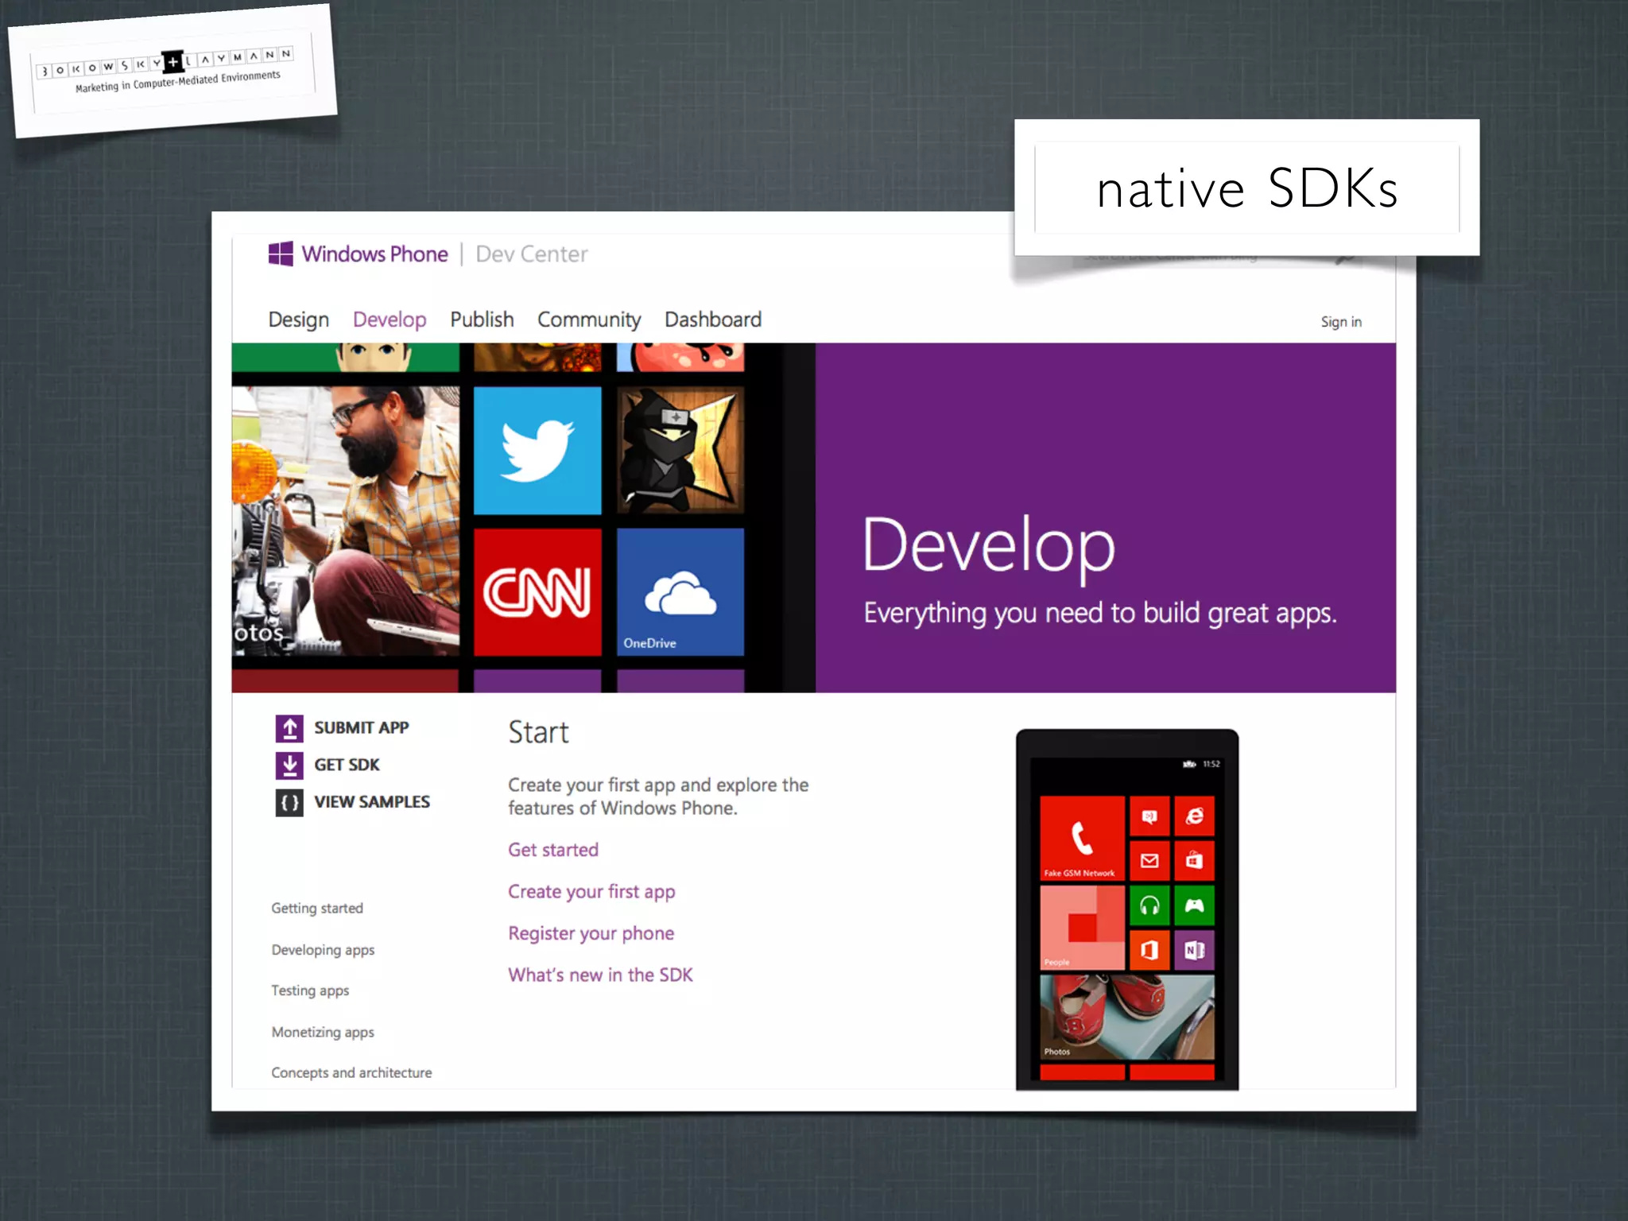
Task: Open the Dev Center link
Action: click(x=531, y=254)
